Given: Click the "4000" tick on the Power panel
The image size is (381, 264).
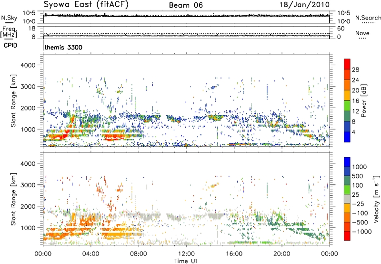Looking at the screenshot, I should [28, 65].
